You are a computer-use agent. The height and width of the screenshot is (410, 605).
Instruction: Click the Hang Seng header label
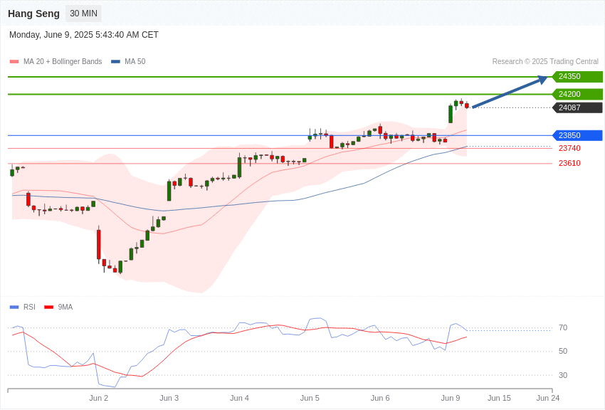(33, 13)
